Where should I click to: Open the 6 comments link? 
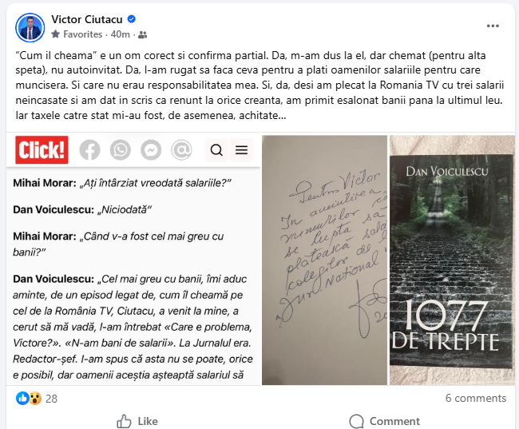click(476, 398)
